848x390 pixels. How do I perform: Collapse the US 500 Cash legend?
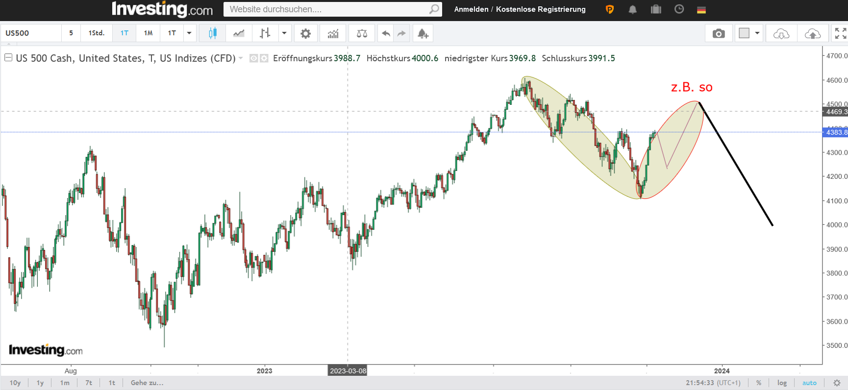click(8, 58)
